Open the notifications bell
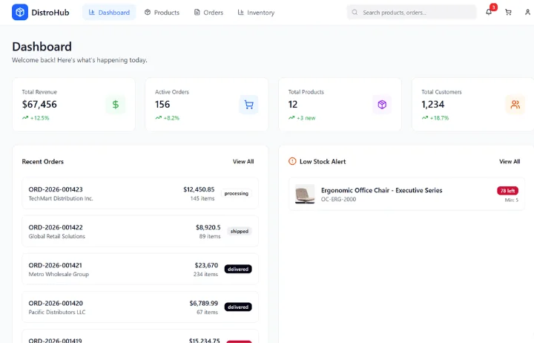Image resolution: width=534 pixels, height=343 pixels. [x=489, y=13]
